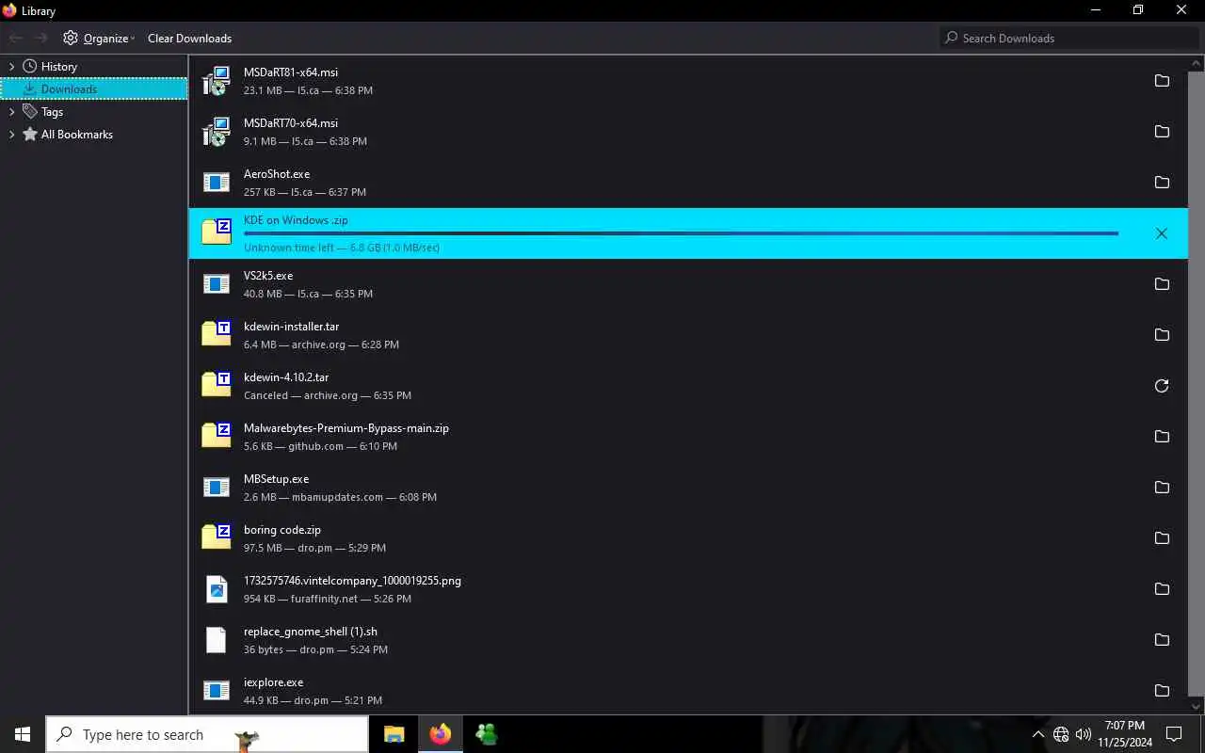
Task: Click the iexplore.exe file icon
Action: tap(217, 691)
